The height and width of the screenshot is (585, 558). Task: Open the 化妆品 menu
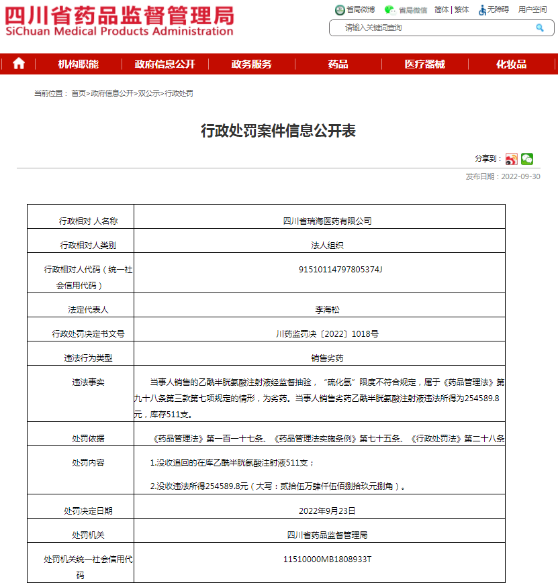point(511,64)
